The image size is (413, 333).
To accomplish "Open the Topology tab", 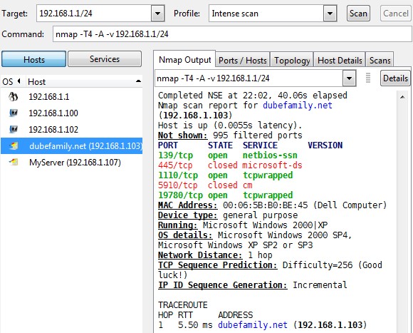I will 292,61.
